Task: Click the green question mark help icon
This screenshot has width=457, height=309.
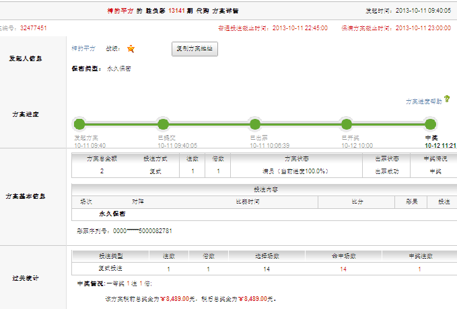Action: [447, 99]
